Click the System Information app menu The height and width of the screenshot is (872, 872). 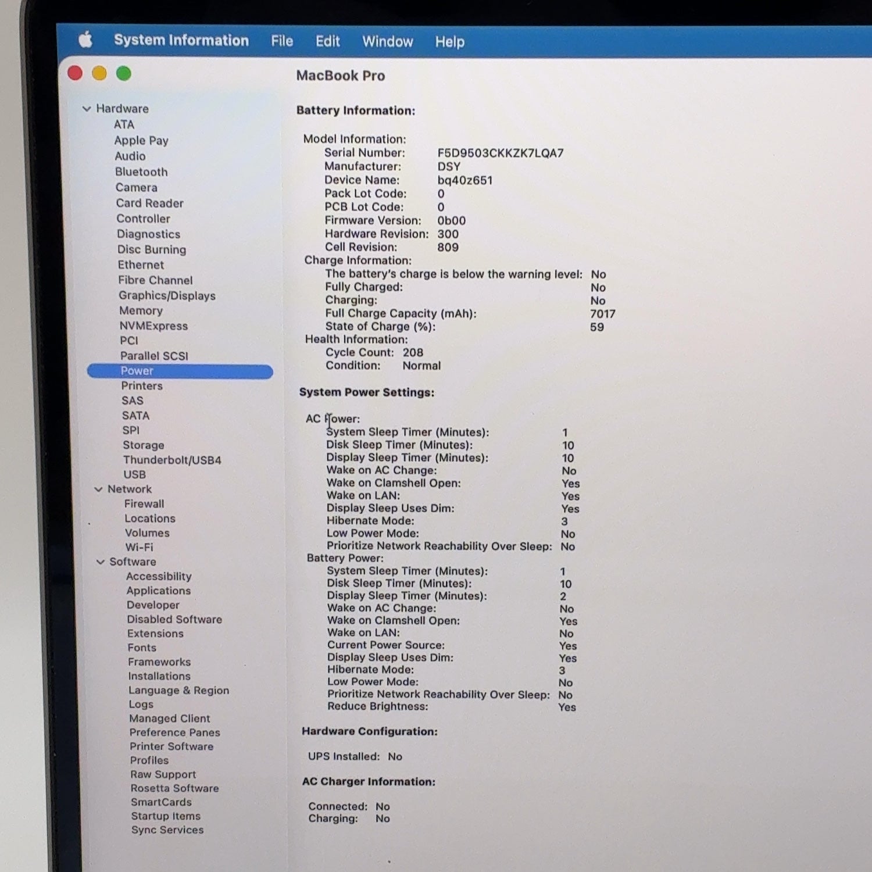(x=181, y=40)
